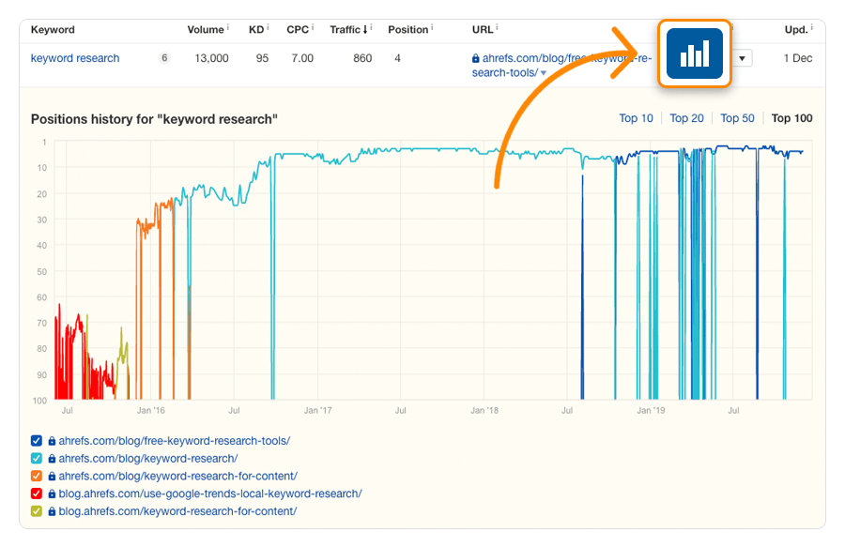The image size is (845, 547).
Task: Click the Jan '16 axis label
Action: 151,411
